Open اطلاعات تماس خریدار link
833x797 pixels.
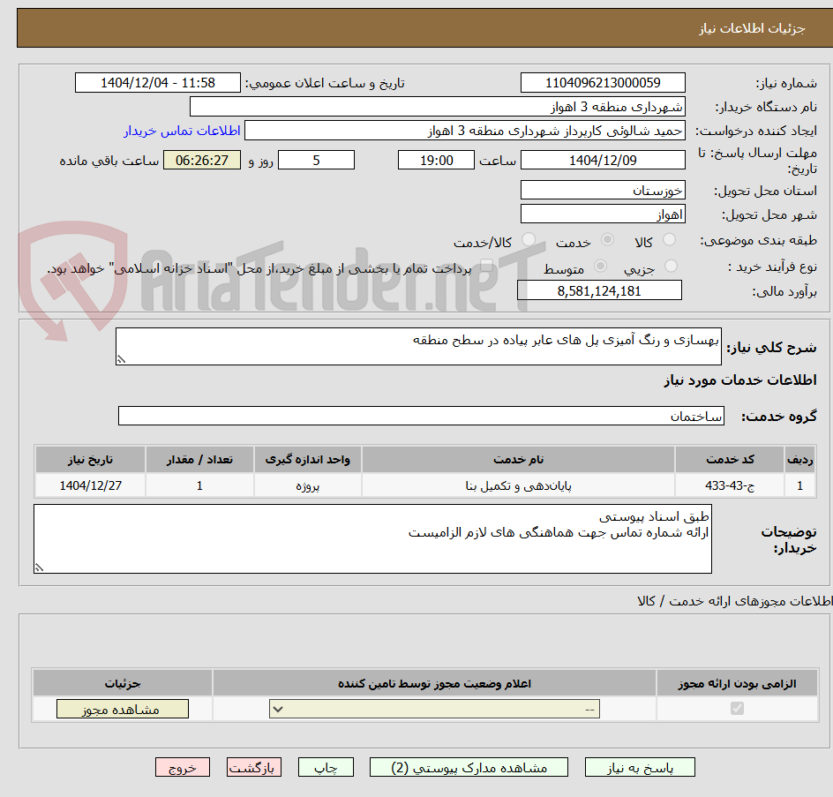[x=182, y=131]
